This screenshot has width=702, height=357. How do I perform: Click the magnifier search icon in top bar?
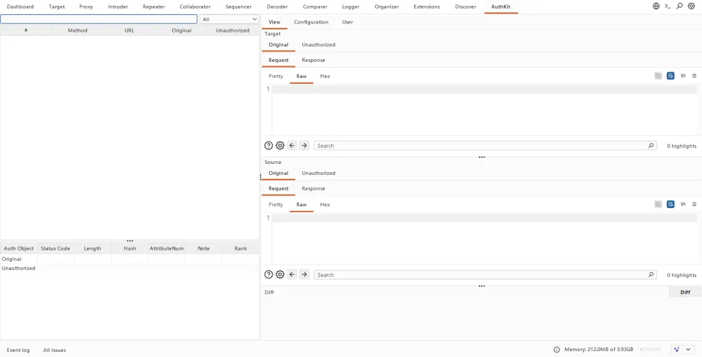coord(679,7)
